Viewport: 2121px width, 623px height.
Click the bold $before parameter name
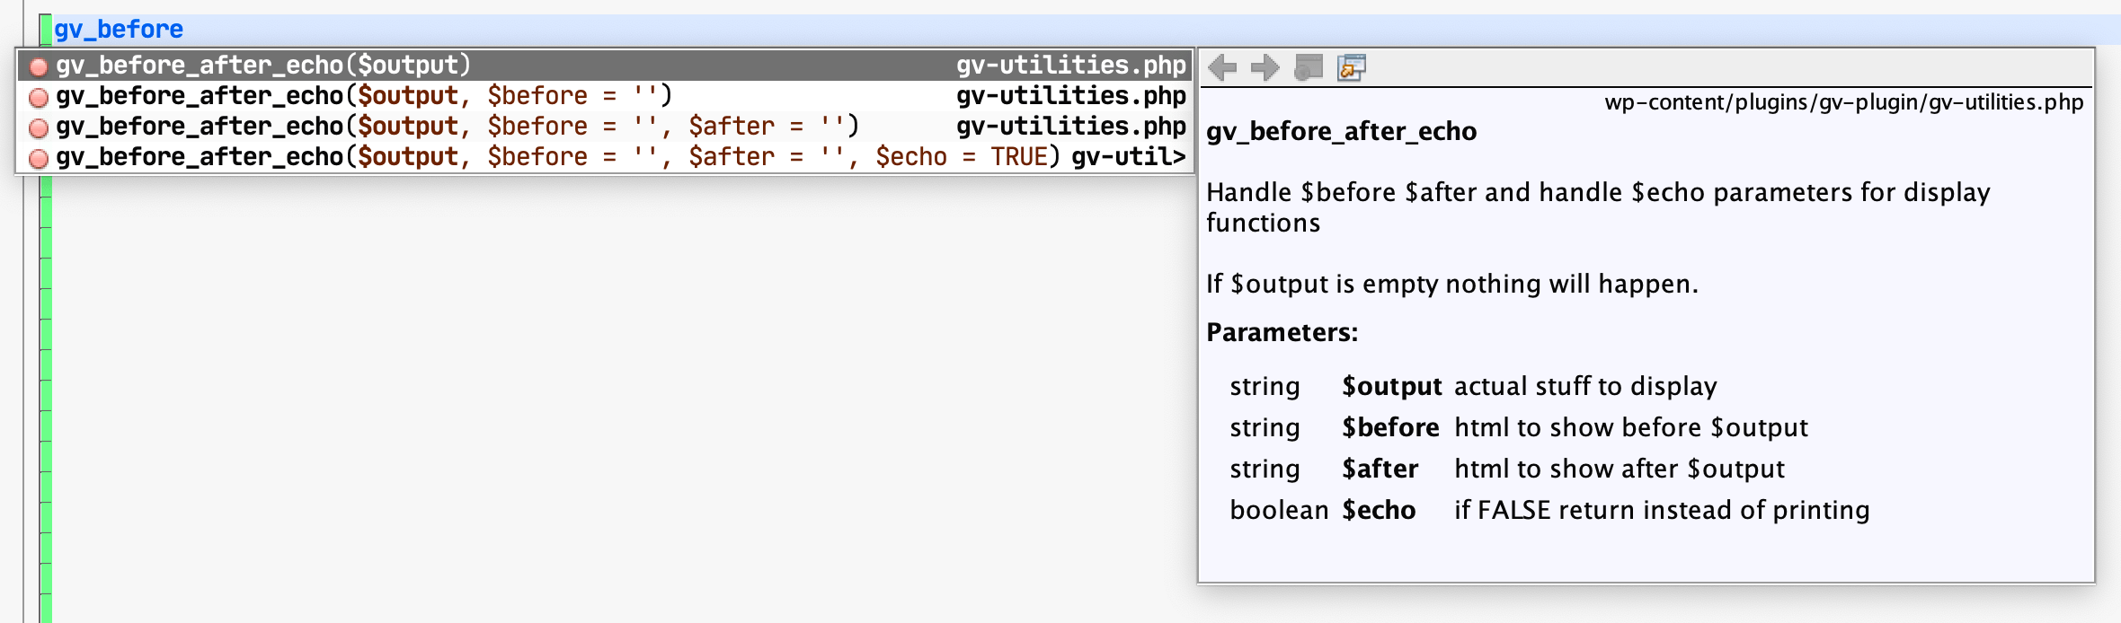1391,427
